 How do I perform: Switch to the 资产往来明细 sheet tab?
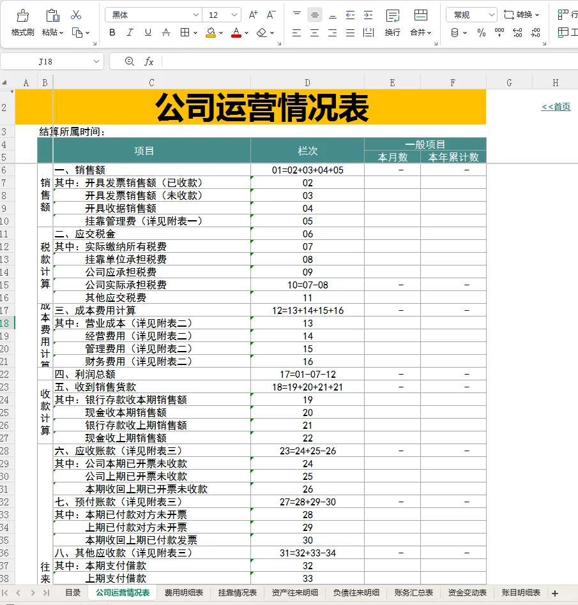pos(295,593)
